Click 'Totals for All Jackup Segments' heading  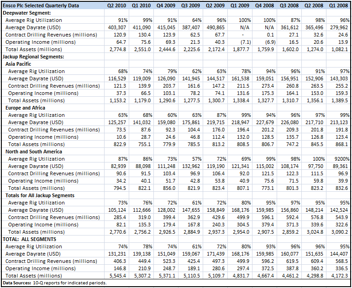40,195
